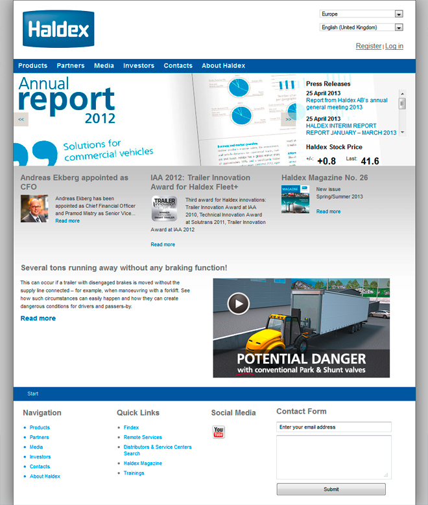
Task: Open Distributors & Service Centers Search link
Action: click(158, 450)
